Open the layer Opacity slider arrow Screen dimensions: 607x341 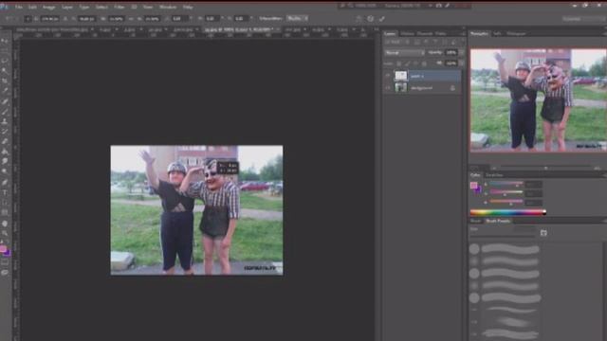coord(461,53)
